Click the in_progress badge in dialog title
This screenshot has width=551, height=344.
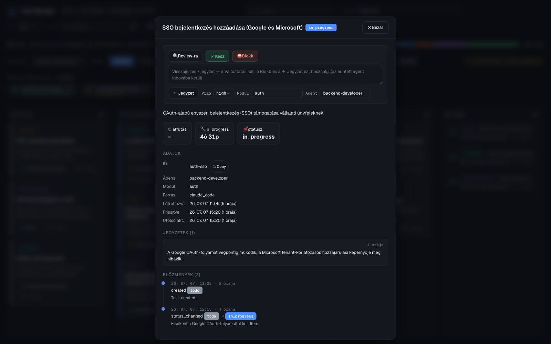click(321, 28)
